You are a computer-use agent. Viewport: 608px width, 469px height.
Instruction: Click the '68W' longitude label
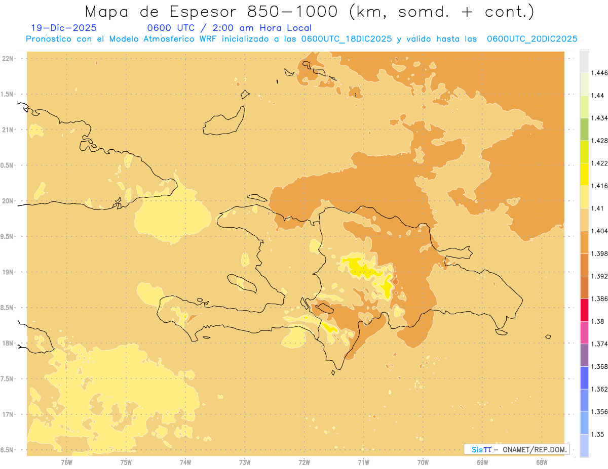pos(542,462)
